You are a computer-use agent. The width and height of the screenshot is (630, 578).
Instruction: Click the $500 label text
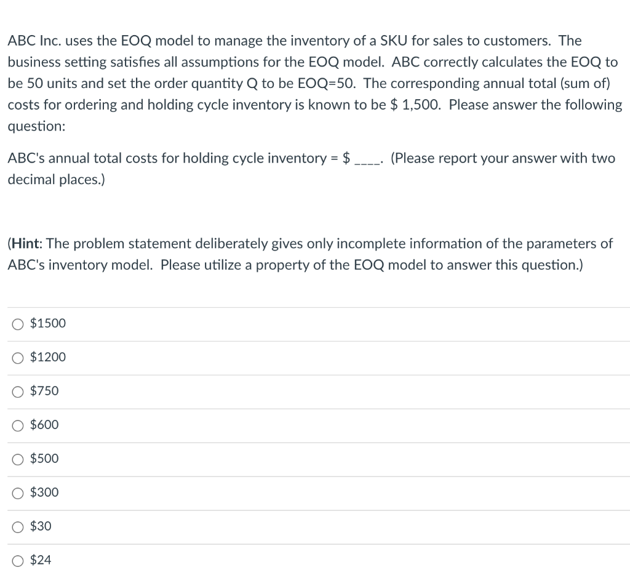44,459
